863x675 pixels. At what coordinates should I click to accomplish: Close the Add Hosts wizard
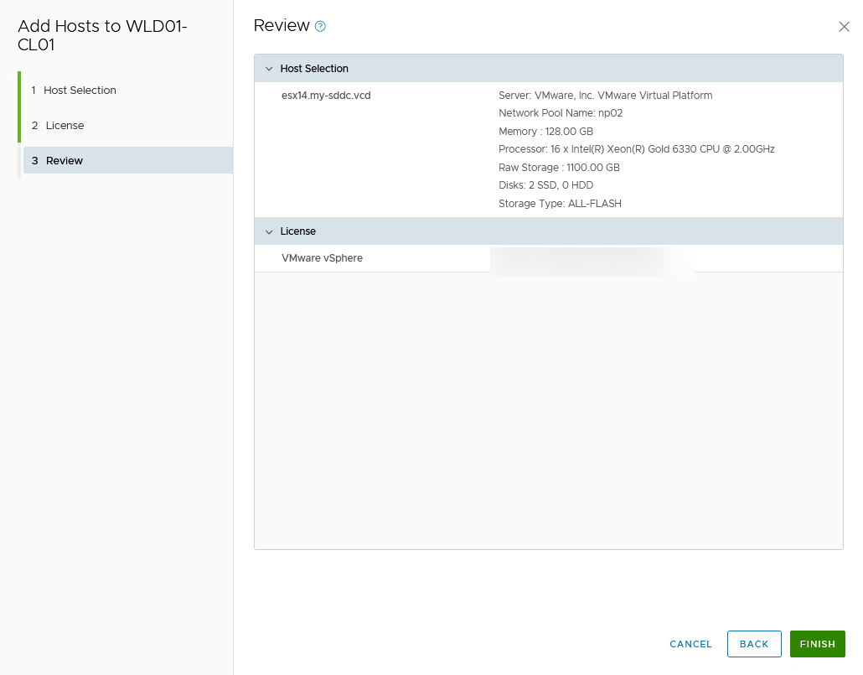coord(845,26)
